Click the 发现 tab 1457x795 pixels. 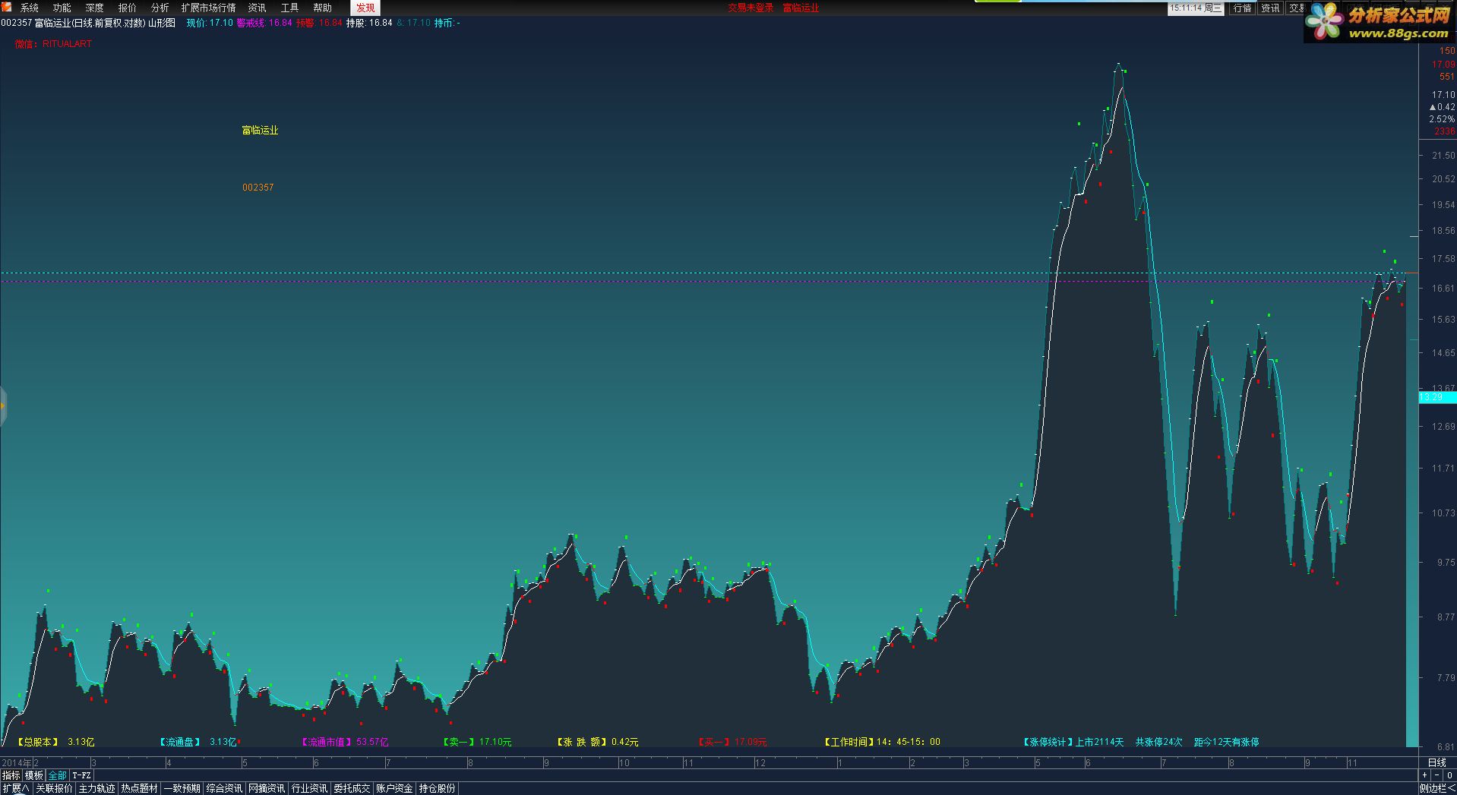(x=365, y=8)
